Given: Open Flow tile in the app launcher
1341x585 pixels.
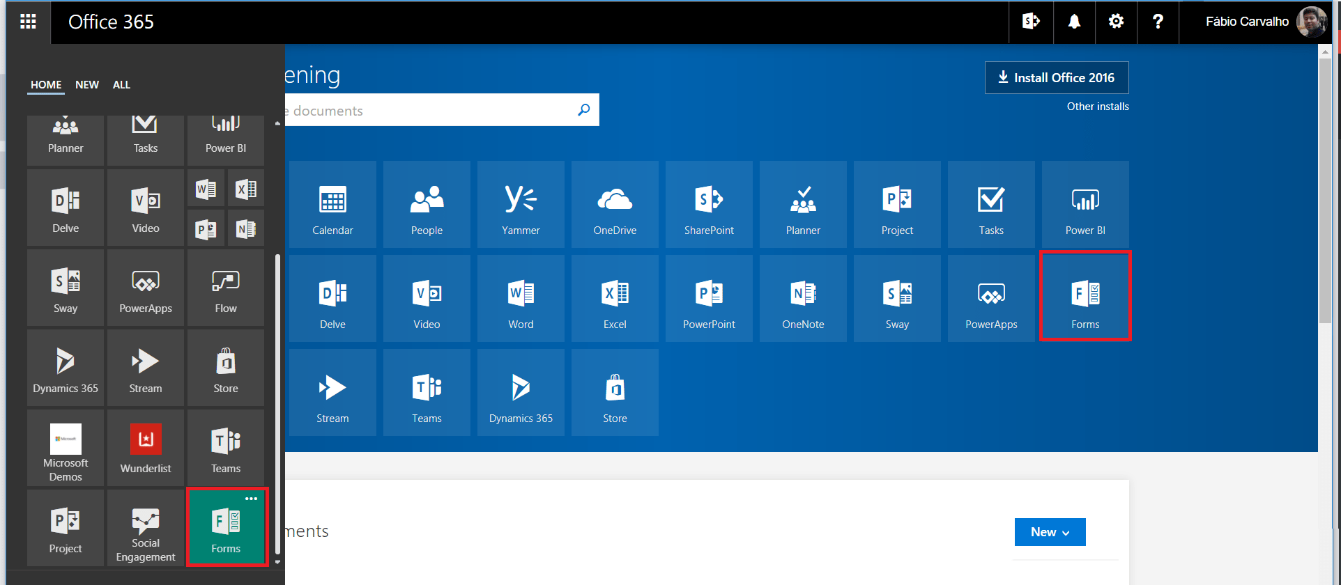Looking at the screenshot, I should 226,288.
